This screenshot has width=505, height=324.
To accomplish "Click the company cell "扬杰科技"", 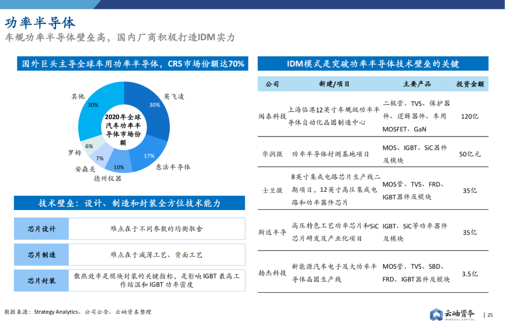I will tap(272, 273).
